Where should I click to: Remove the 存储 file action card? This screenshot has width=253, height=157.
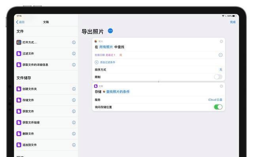click(221, 86)
